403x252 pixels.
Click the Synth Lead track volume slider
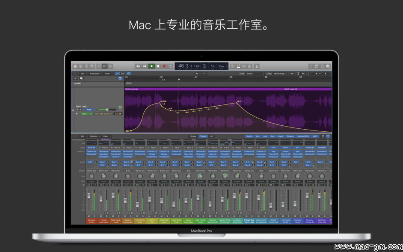[x=107, y=110]
